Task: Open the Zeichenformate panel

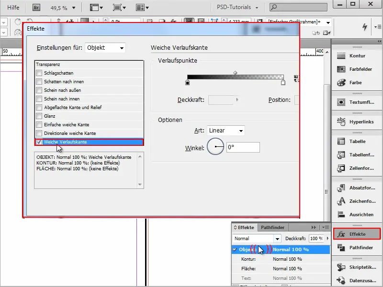Action: [357, 201]
